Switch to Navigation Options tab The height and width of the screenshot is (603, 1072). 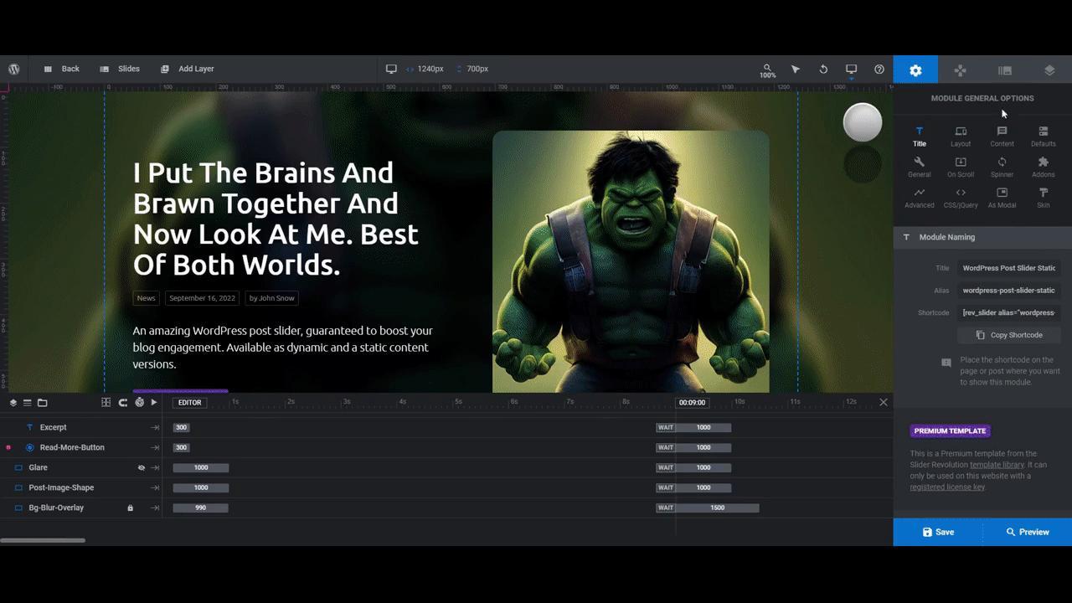click(x=960, y=70)
